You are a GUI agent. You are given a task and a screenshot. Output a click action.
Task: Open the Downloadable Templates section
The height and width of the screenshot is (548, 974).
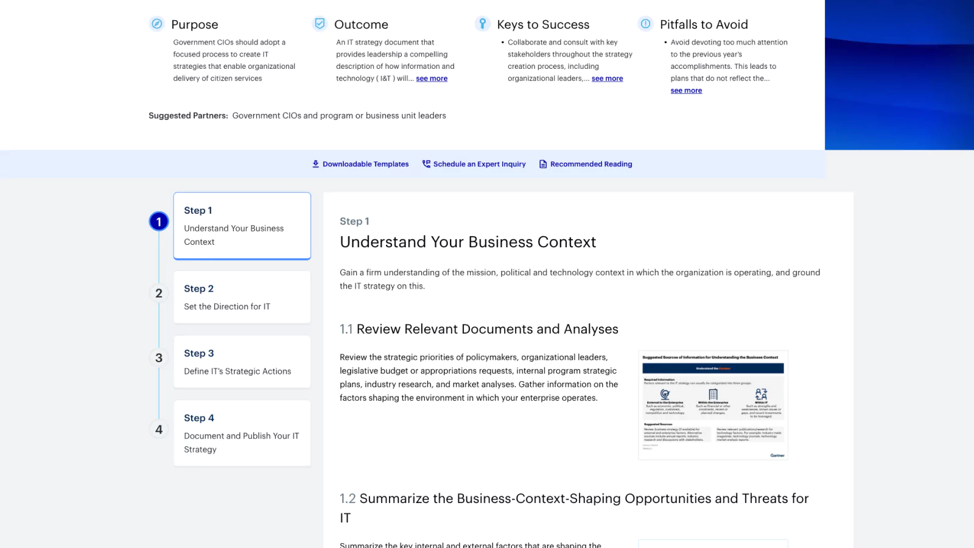(x=365, y=164)
